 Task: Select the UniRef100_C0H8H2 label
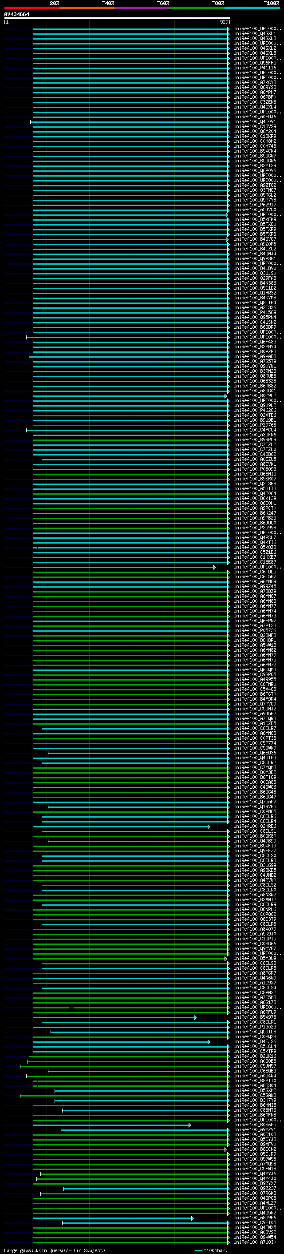tap(254, 141)
